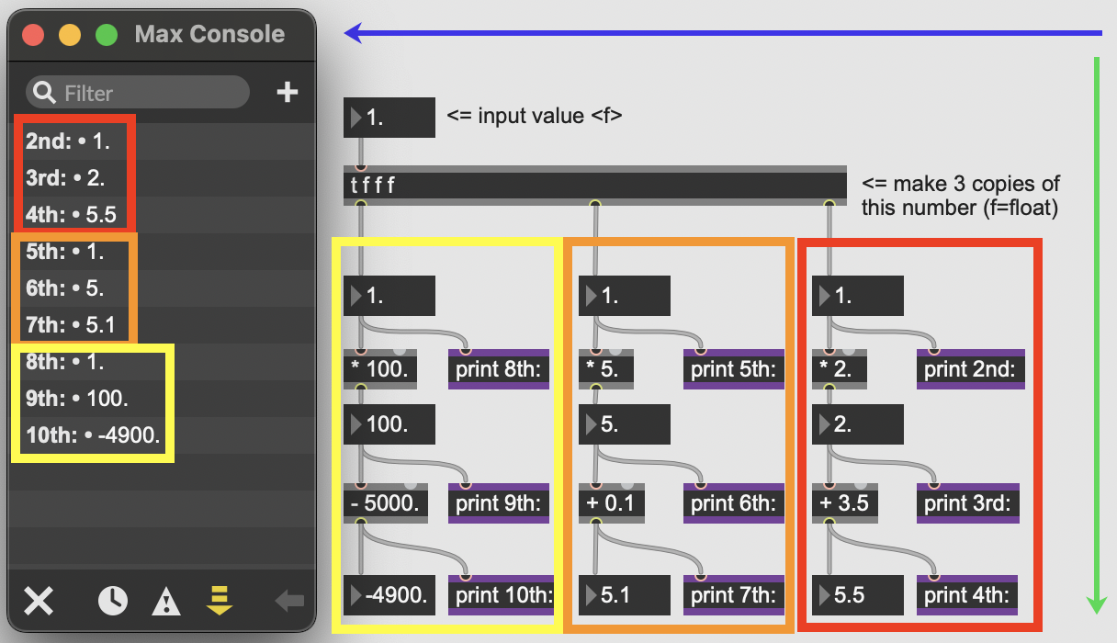The width and height of the screenshot is (1117, 643).
Task: Click the grey left arrow icon in the console
Action: click(x=288, y=602)
